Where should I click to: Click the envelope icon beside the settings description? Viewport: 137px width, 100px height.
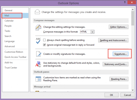click(37, 12)
